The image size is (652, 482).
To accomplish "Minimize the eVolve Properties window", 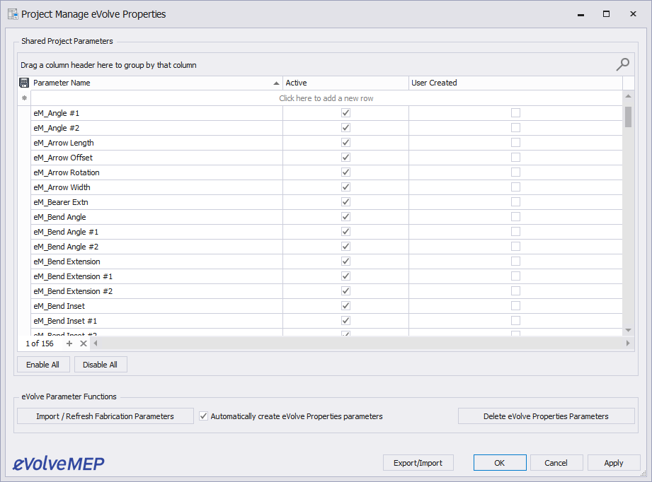I will (581, 14).
